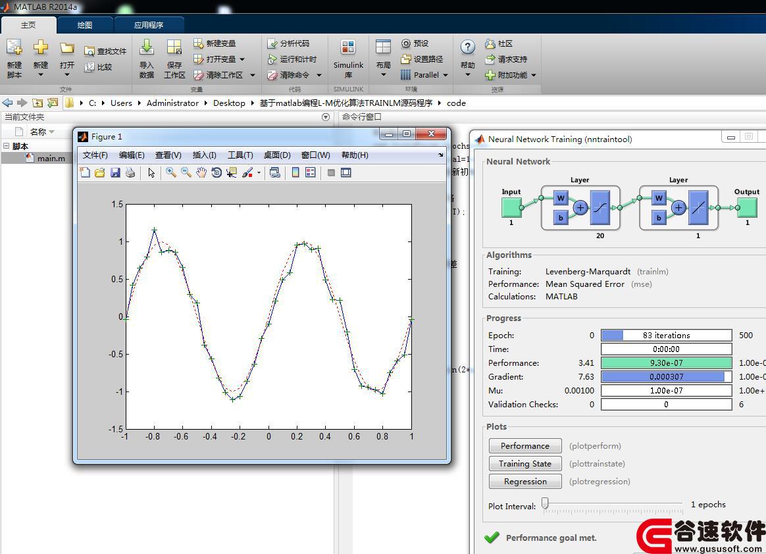The width and height of the screenshot is (766, 554).
Task: Collapse the 脚本 group in file list
Action: (7, 145)
